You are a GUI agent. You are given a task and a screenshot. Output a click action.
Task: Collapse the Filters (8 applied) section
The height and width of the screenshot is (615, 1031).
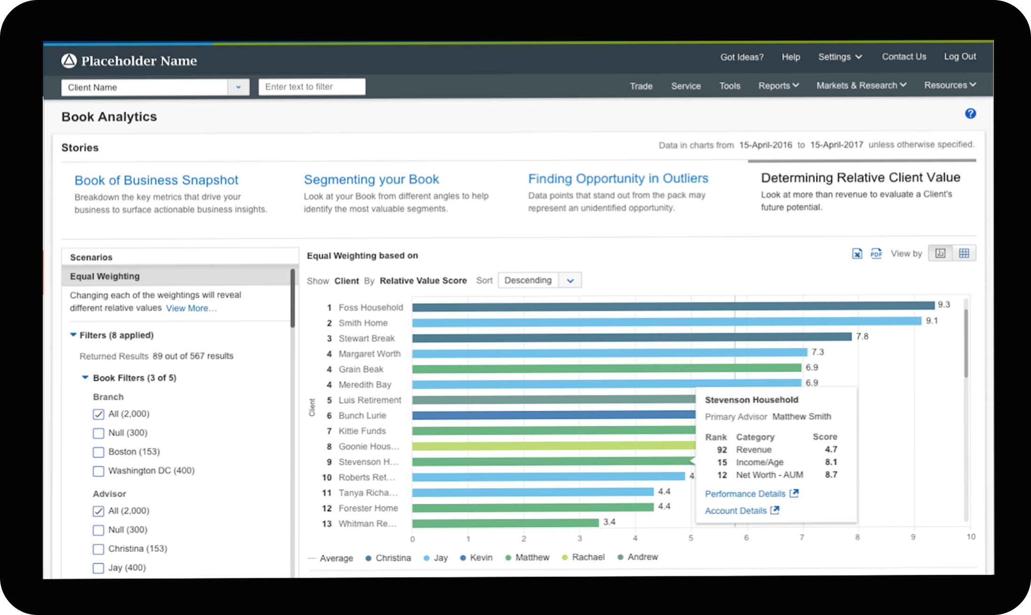click(73, 335)
